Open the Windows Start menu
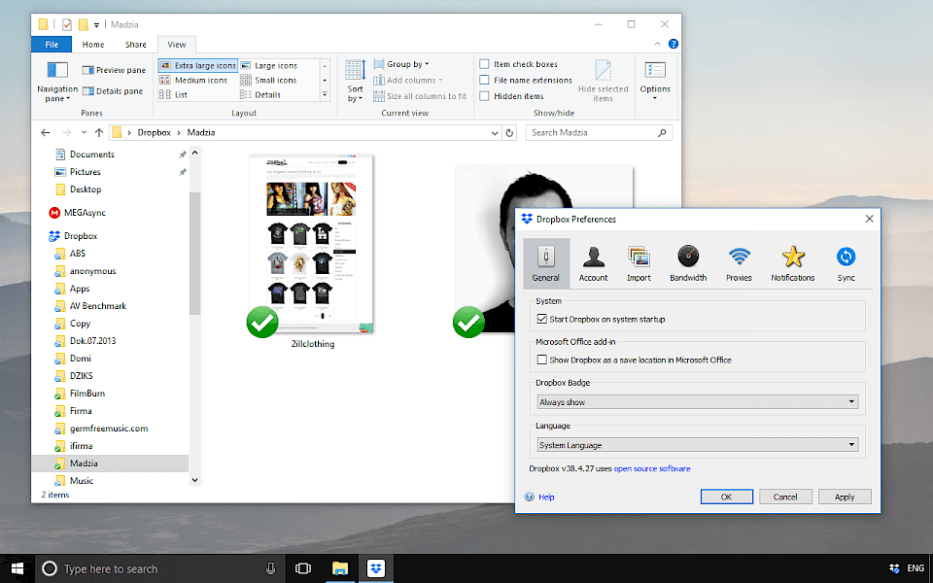Screen dimensions: 933x583 pyautogui.click(x=17, y=568)
